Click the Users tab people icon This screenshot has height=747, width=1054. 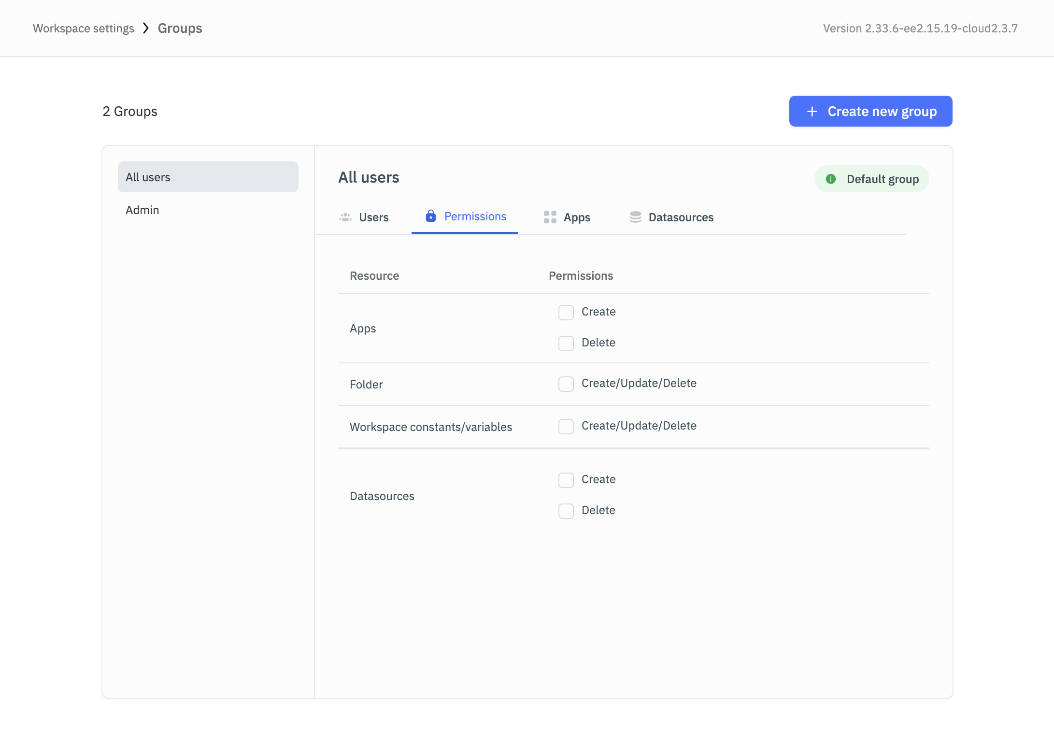[x=345, y=217]
